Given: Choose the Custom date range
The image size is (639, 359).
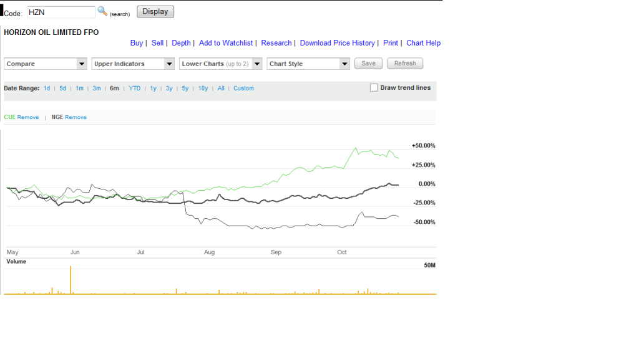Looking at the screenshot, I should [244, 89].
